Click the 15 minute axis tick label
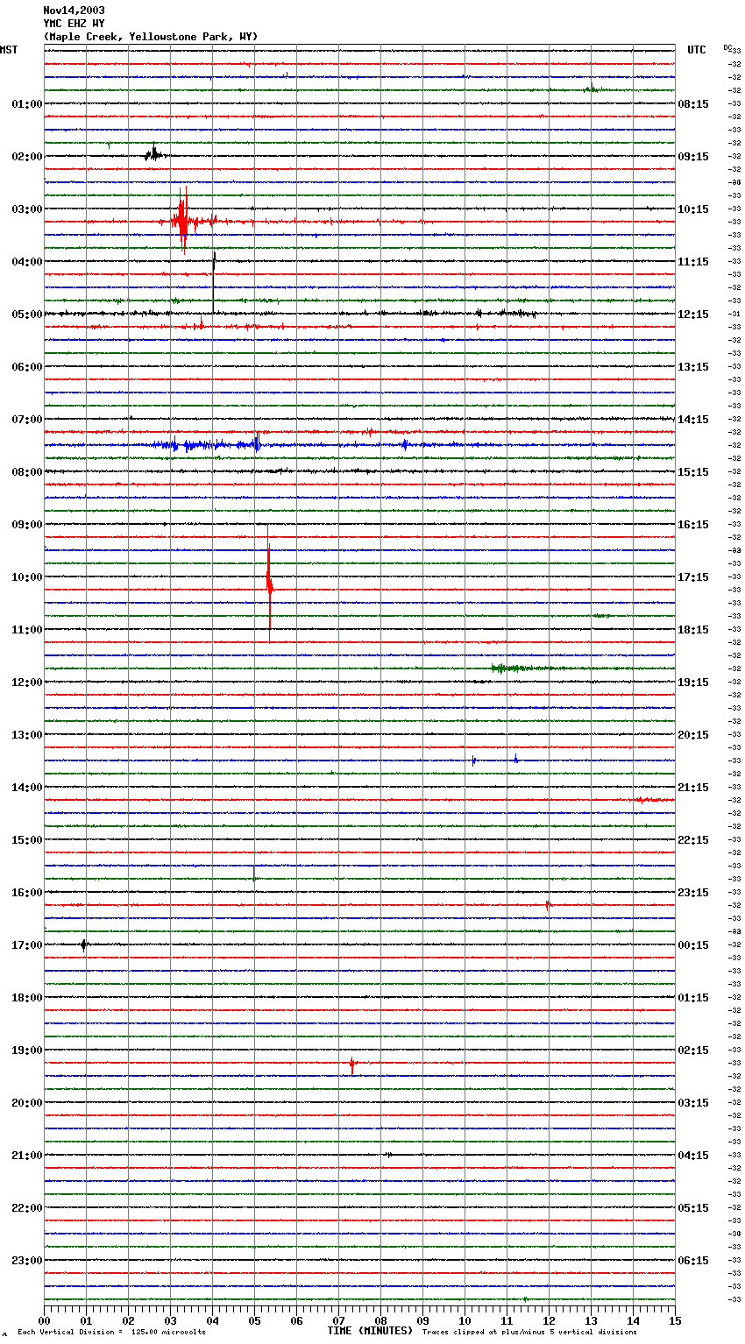Screen dimensions: 745x1344 (675, 1320)
